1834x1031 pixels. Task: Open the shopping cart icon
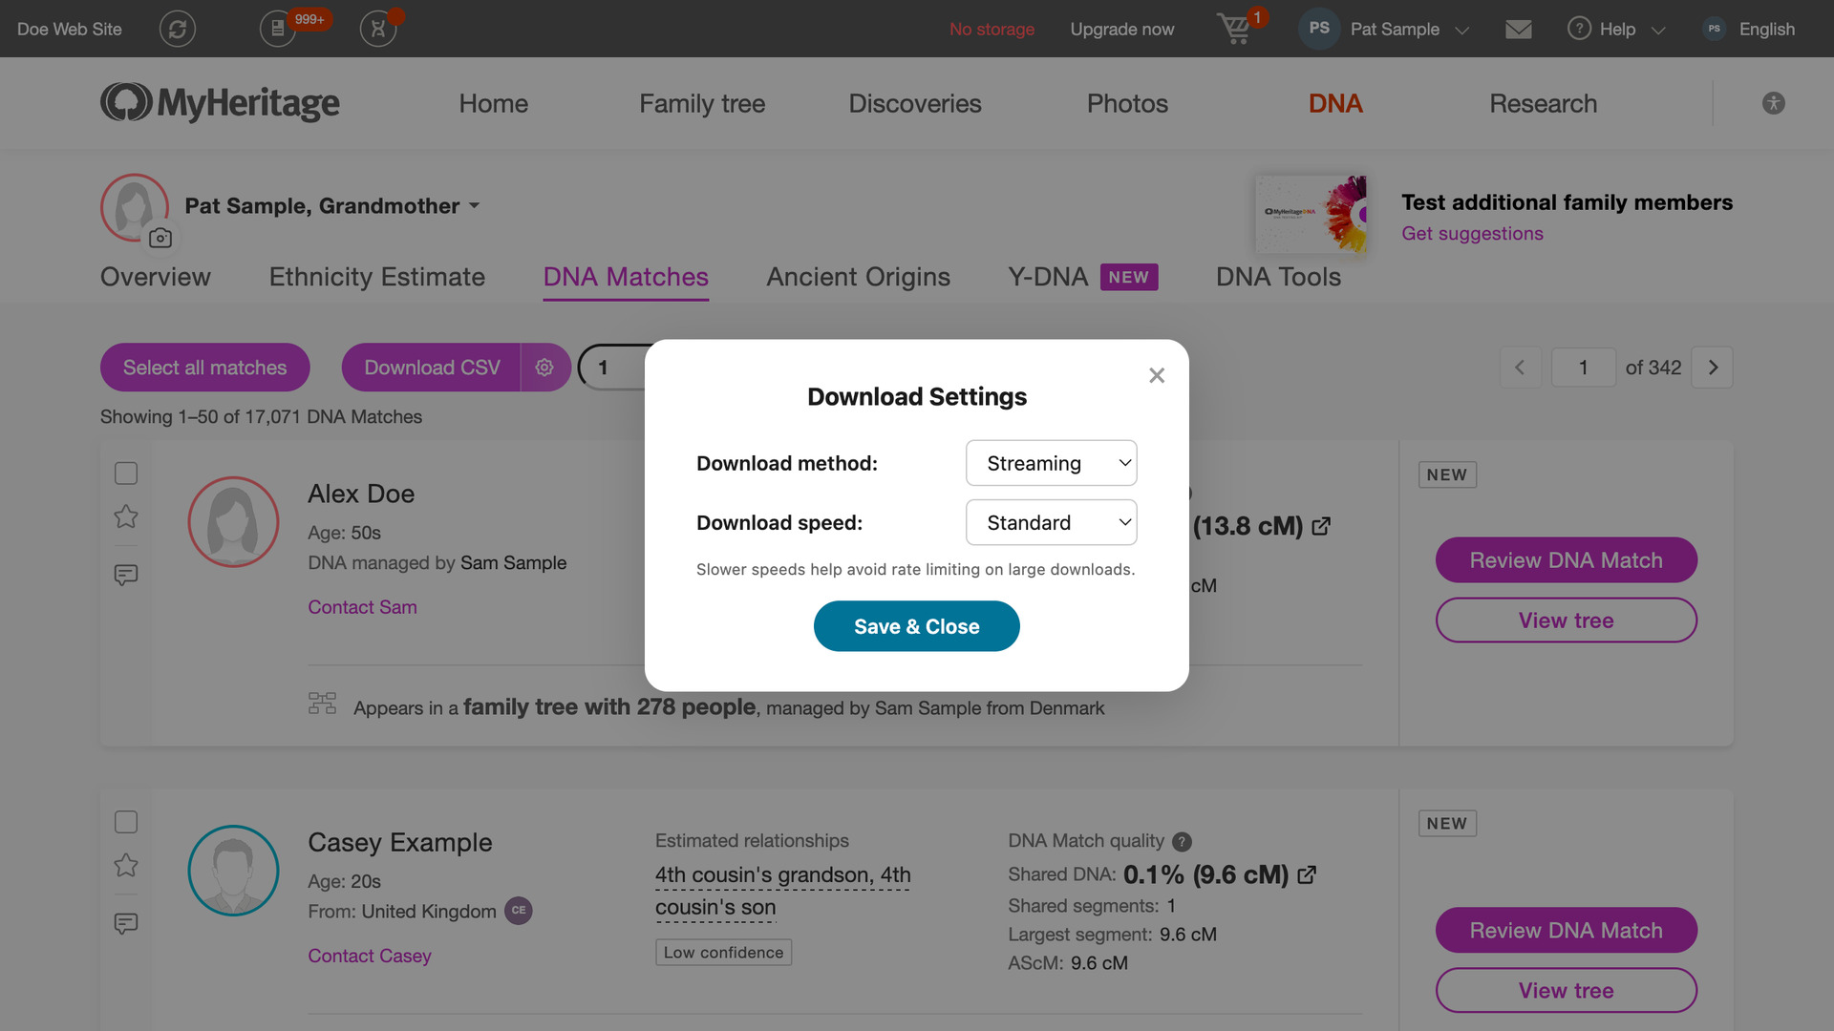[x=1234, y=29]
